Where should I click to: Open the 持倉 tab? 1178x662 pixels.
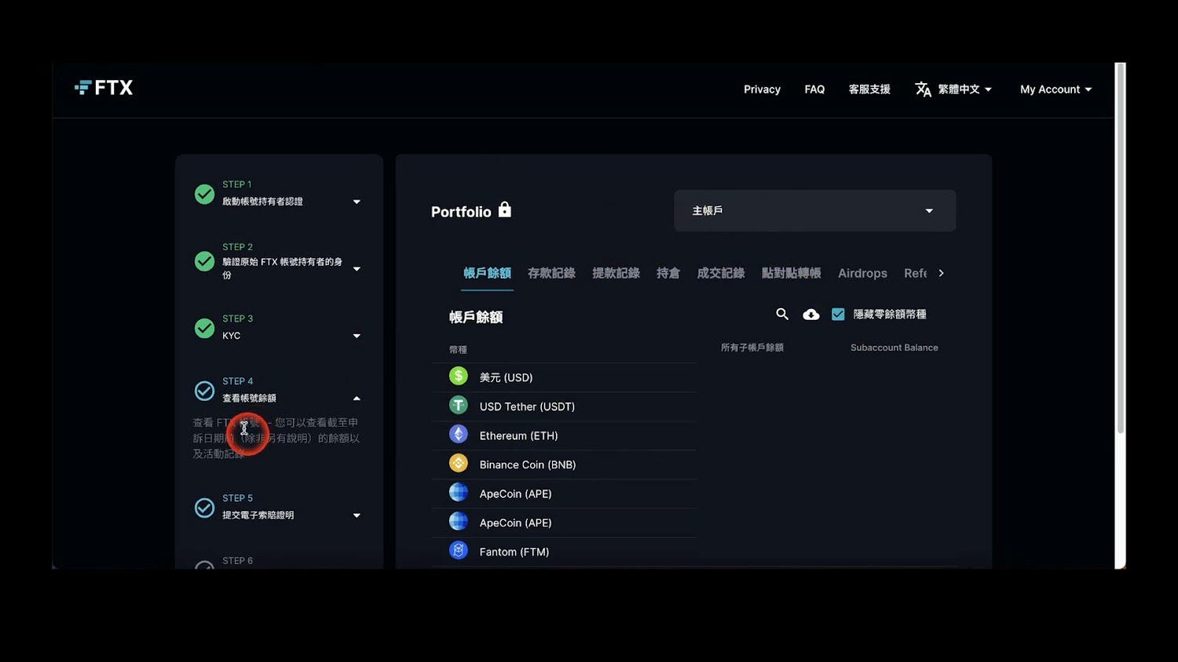pos(668,273)
